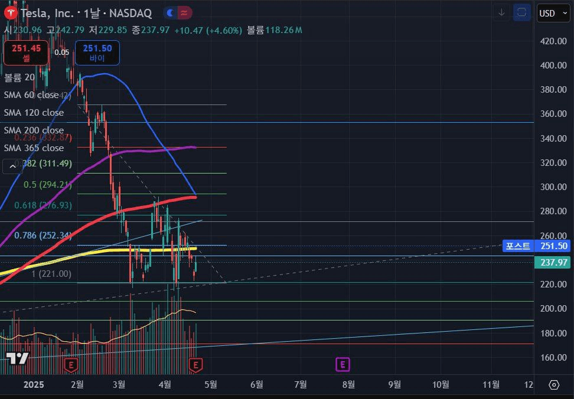Click the 360.00 price axis label
The width and height of the screenshot is (574, 399).
pos(553,114)
